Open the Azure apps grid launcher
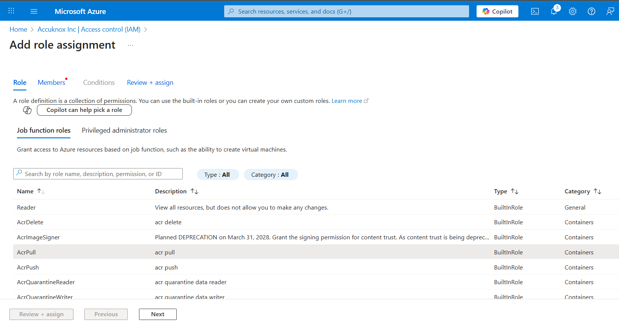Viewport: 619px width, 323px height. tap(11, 11)
